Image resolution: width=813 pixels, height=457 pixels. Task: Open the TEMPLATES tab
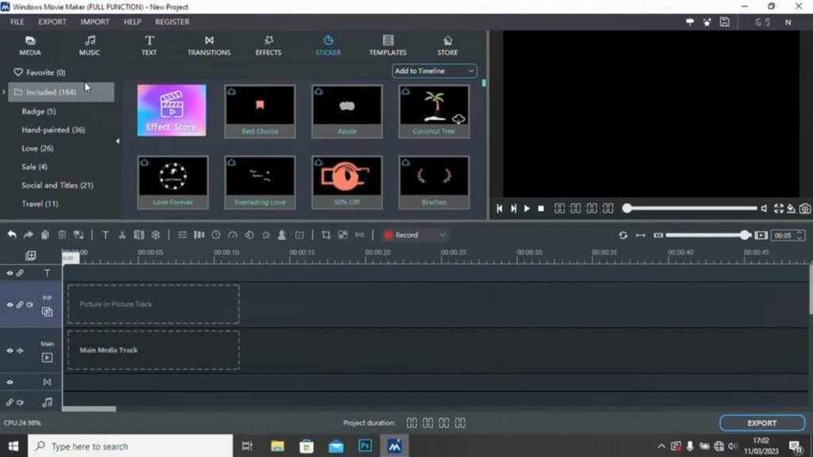coord(387,45)
